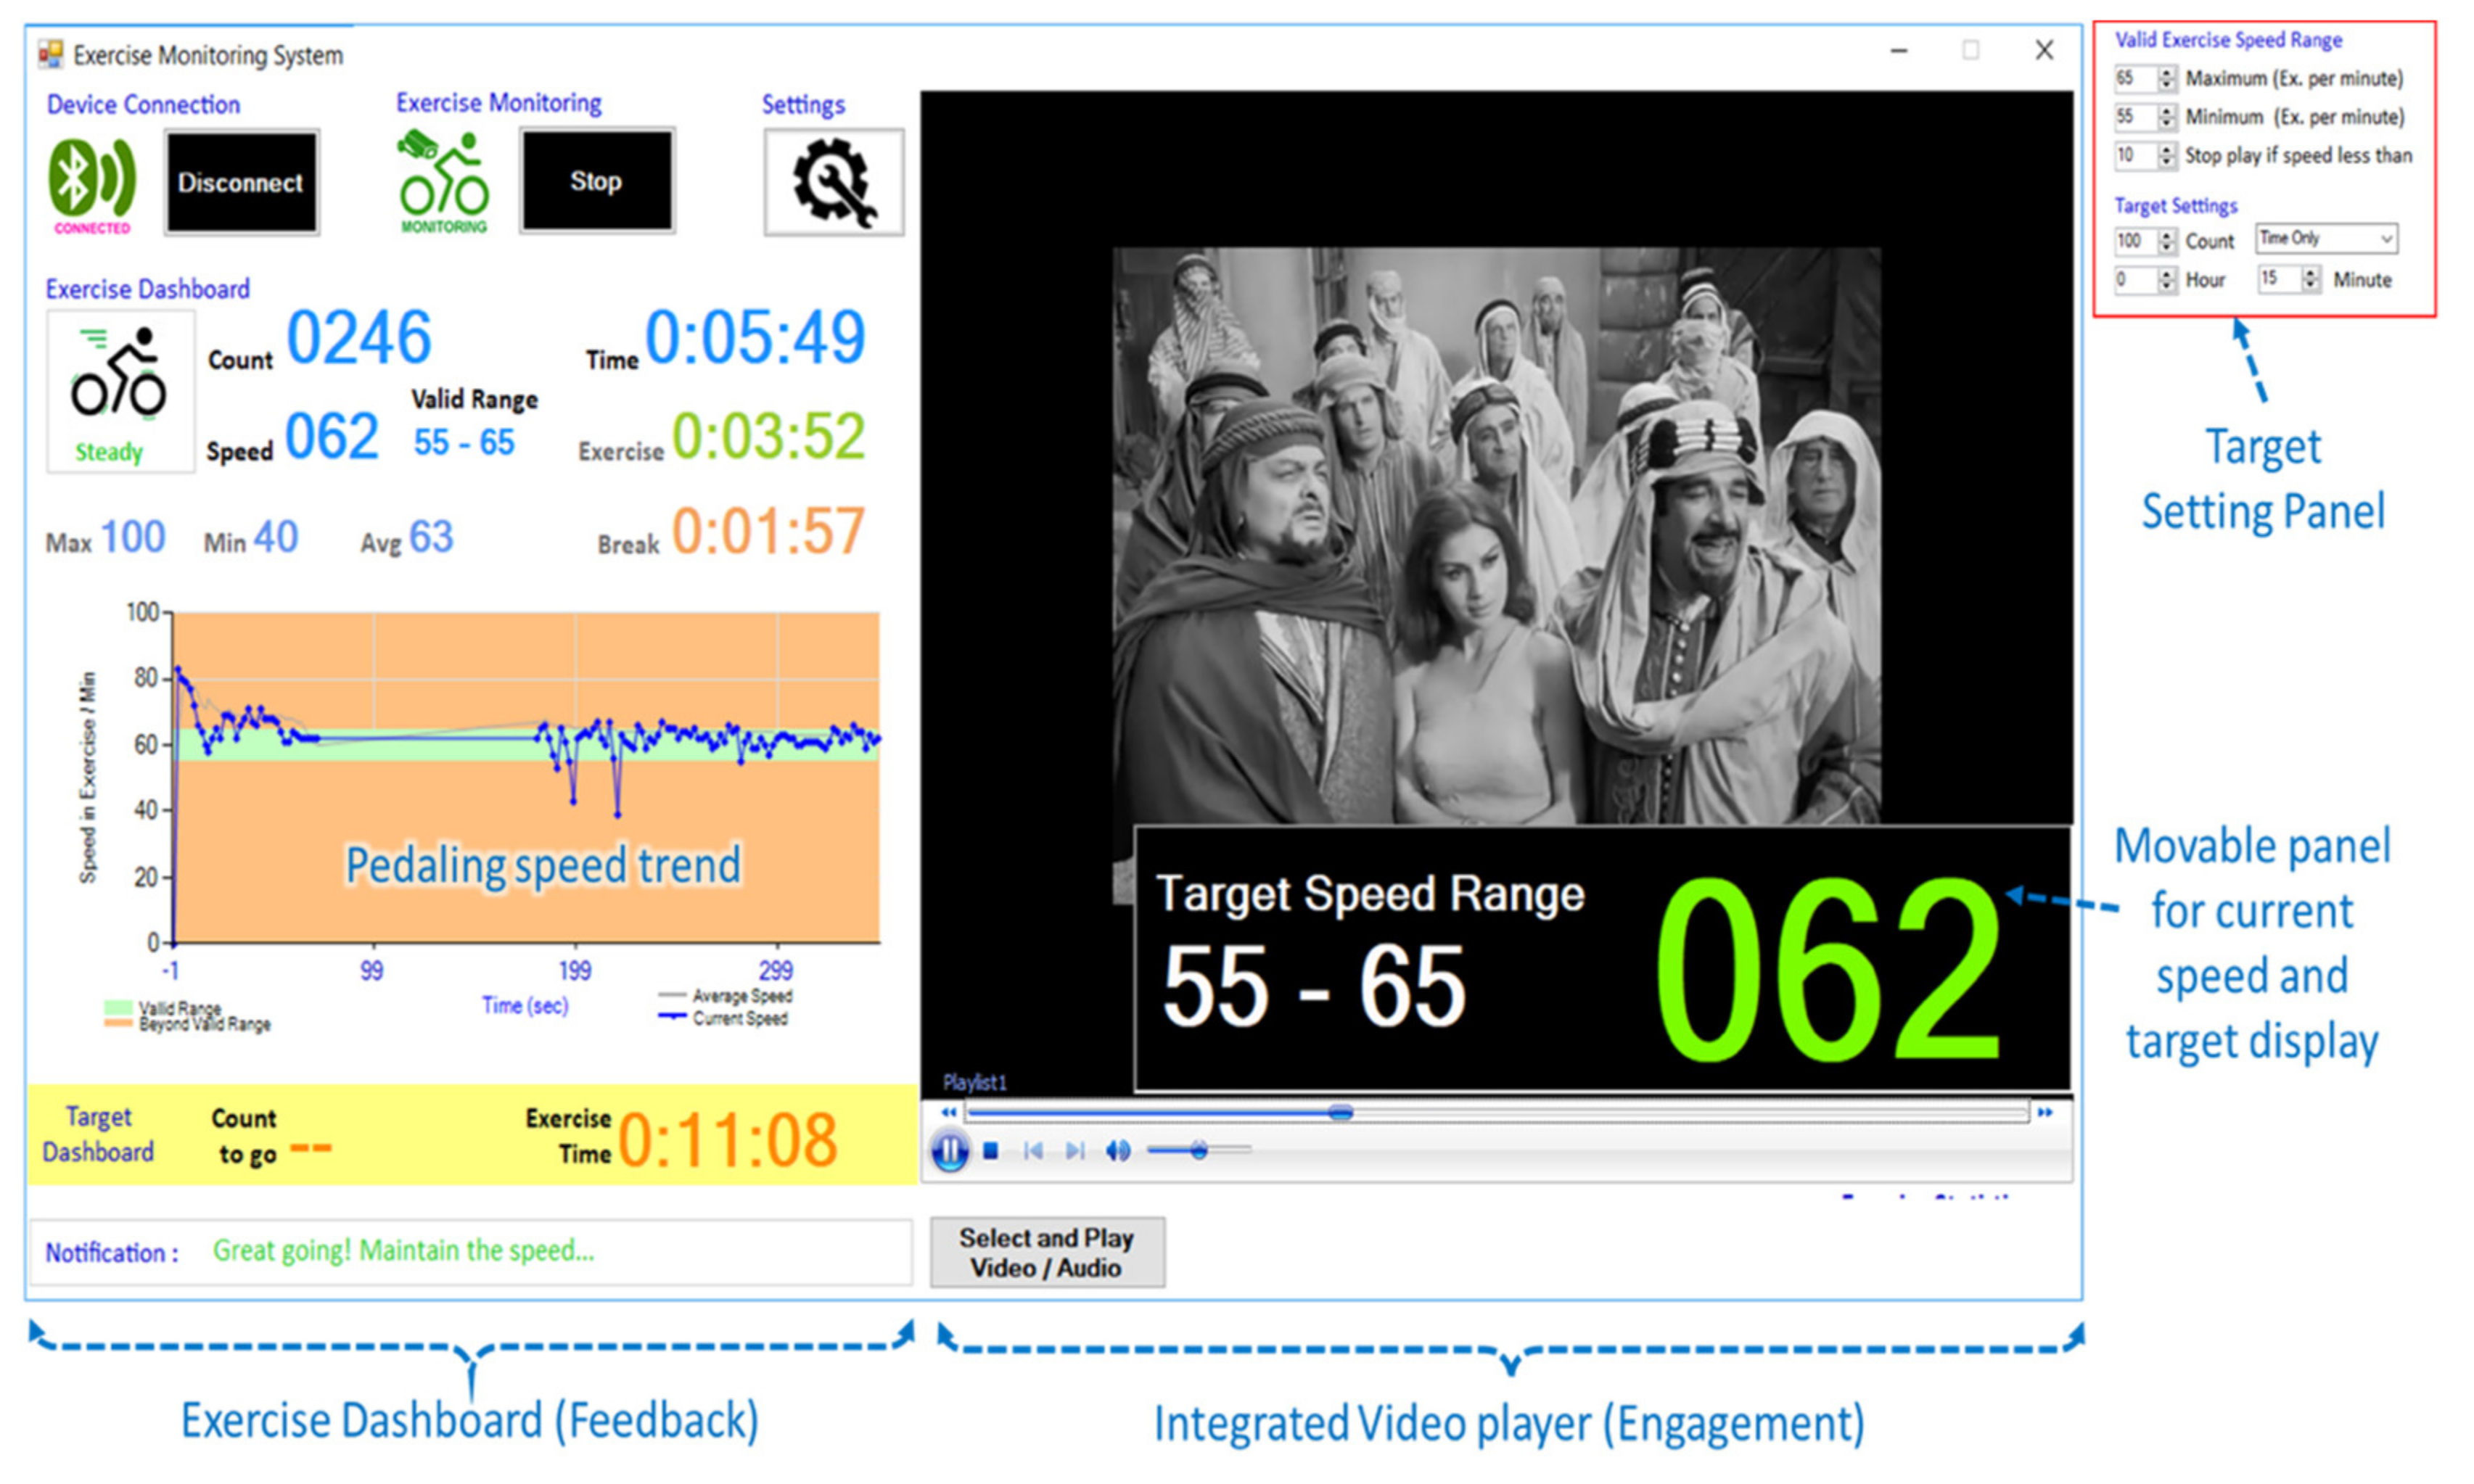Click the Exercise Monitoring System app icon
Screen dimensions: 2474x1484
[51, 54]
